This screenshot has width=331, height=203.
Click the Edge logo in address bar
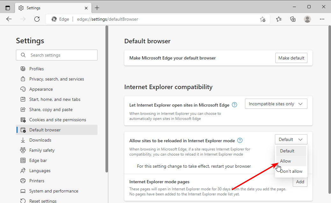point(54,19)
